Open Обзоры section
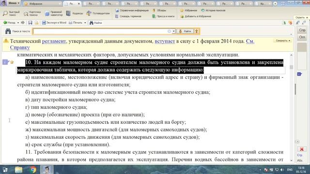 point(159,10)
